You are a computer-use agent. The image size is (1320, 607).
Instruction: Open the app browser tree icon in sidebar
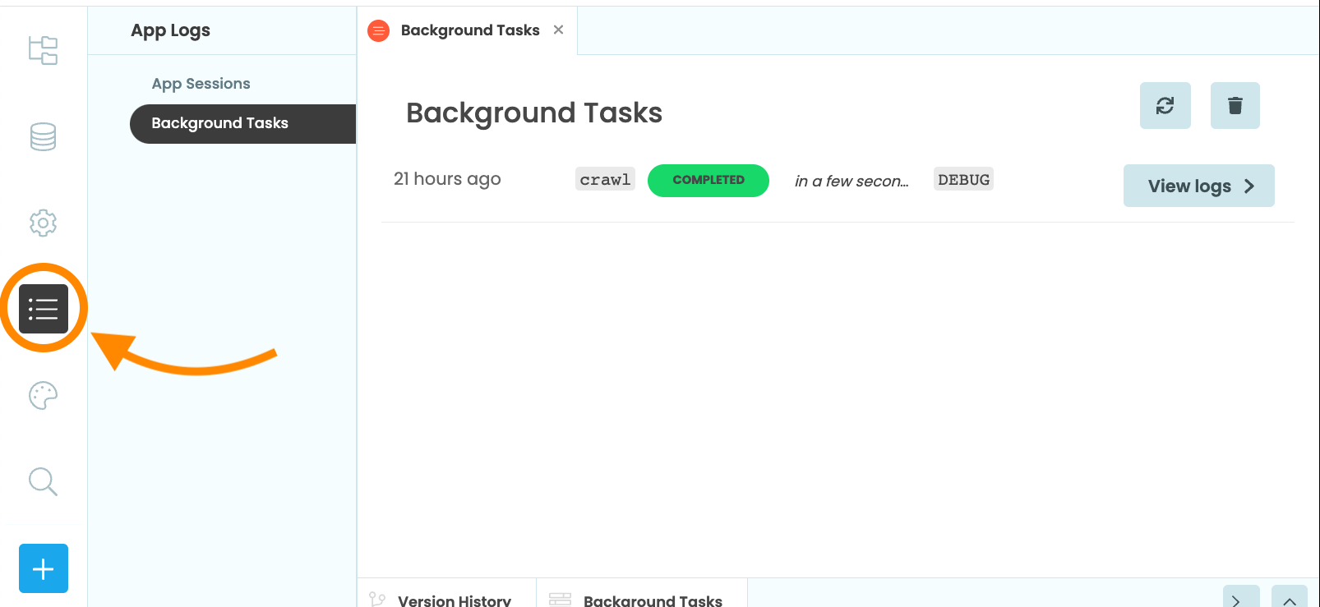(43, 50)
